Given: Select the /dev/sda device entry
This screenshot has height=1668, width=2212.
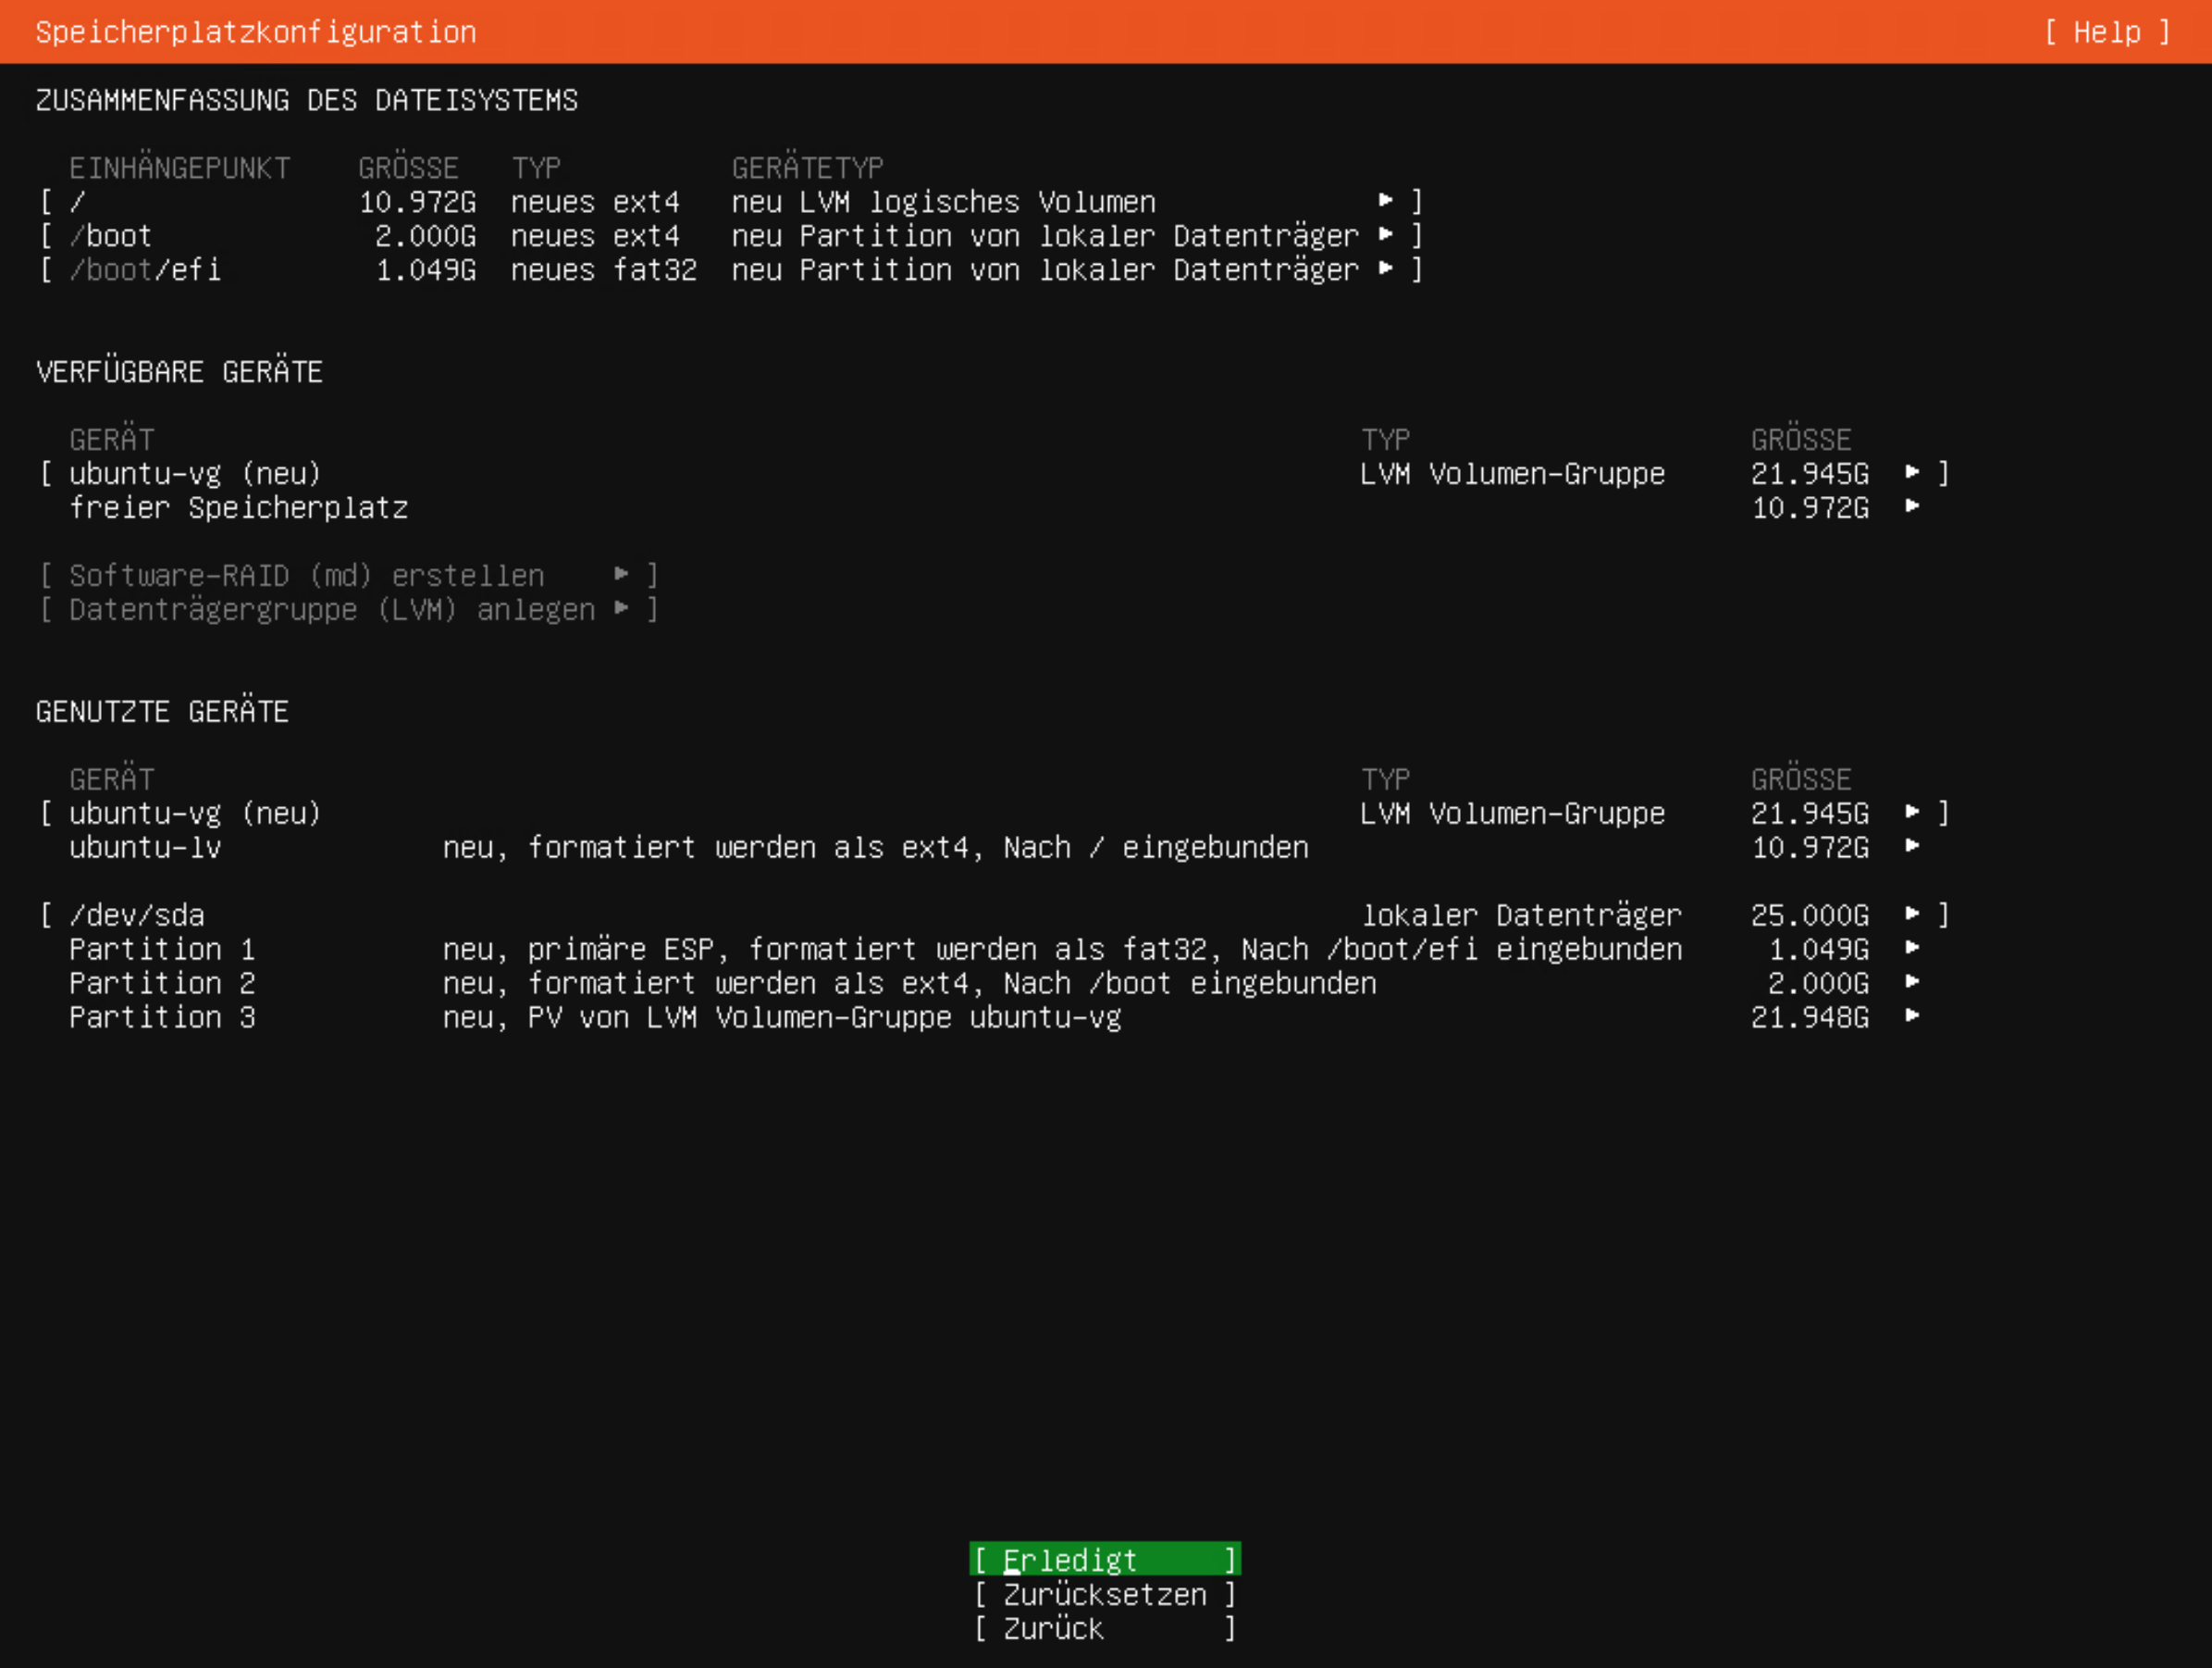Looking at the screenshot, I should [x=137, y=915].
